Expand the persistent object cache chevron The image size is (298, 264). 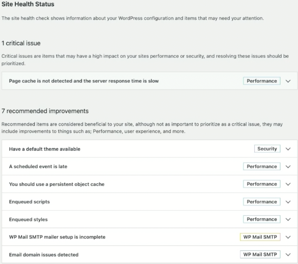288,184
